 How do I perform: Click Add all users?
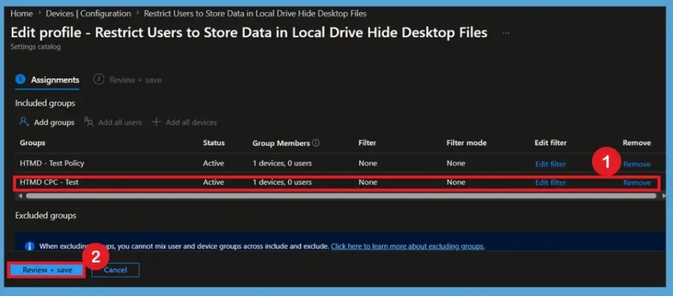tap(120, 123)
